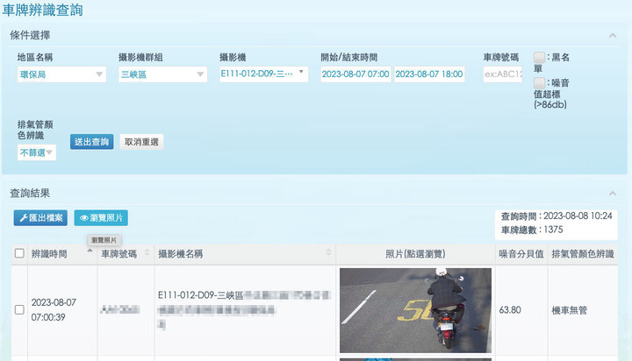632x361 pixels.
Task: Click the 車牌辨識查詢 page title
Action: [x=42, y=10]
